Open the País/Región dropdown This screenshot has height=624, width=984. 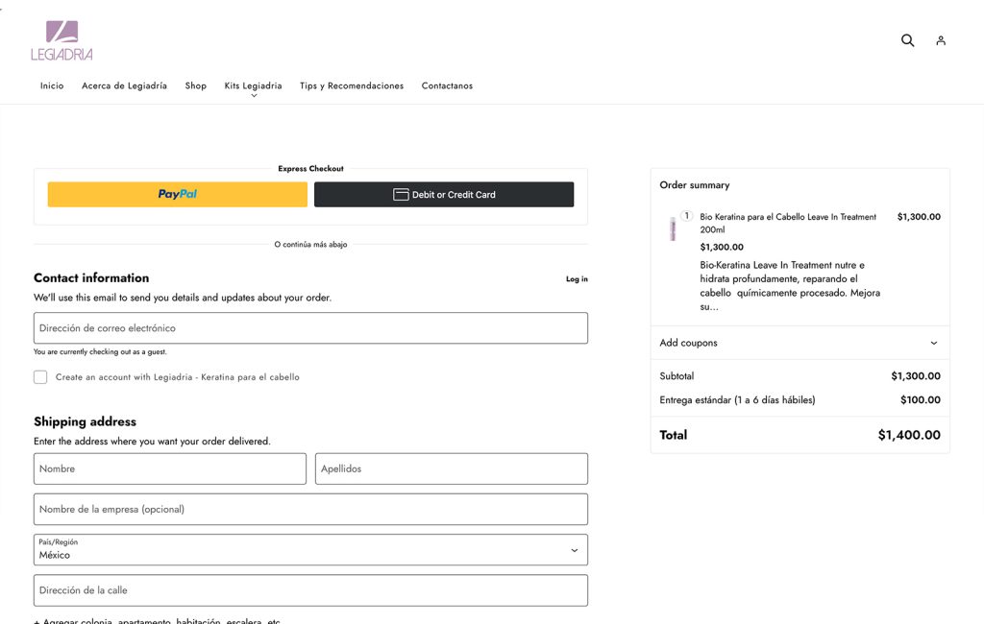(x=310, y=550)
